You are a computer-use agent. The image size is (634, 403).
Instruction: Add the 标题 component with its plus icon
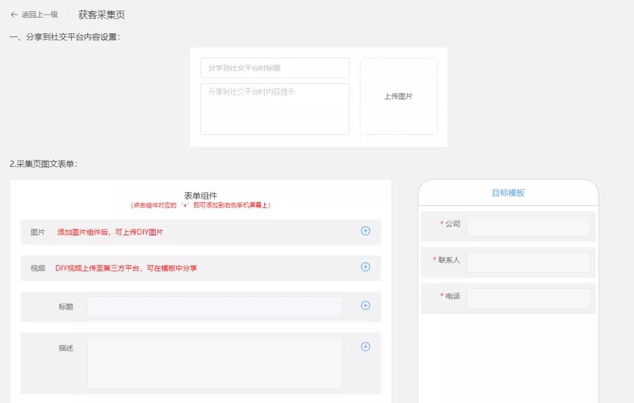365,305
